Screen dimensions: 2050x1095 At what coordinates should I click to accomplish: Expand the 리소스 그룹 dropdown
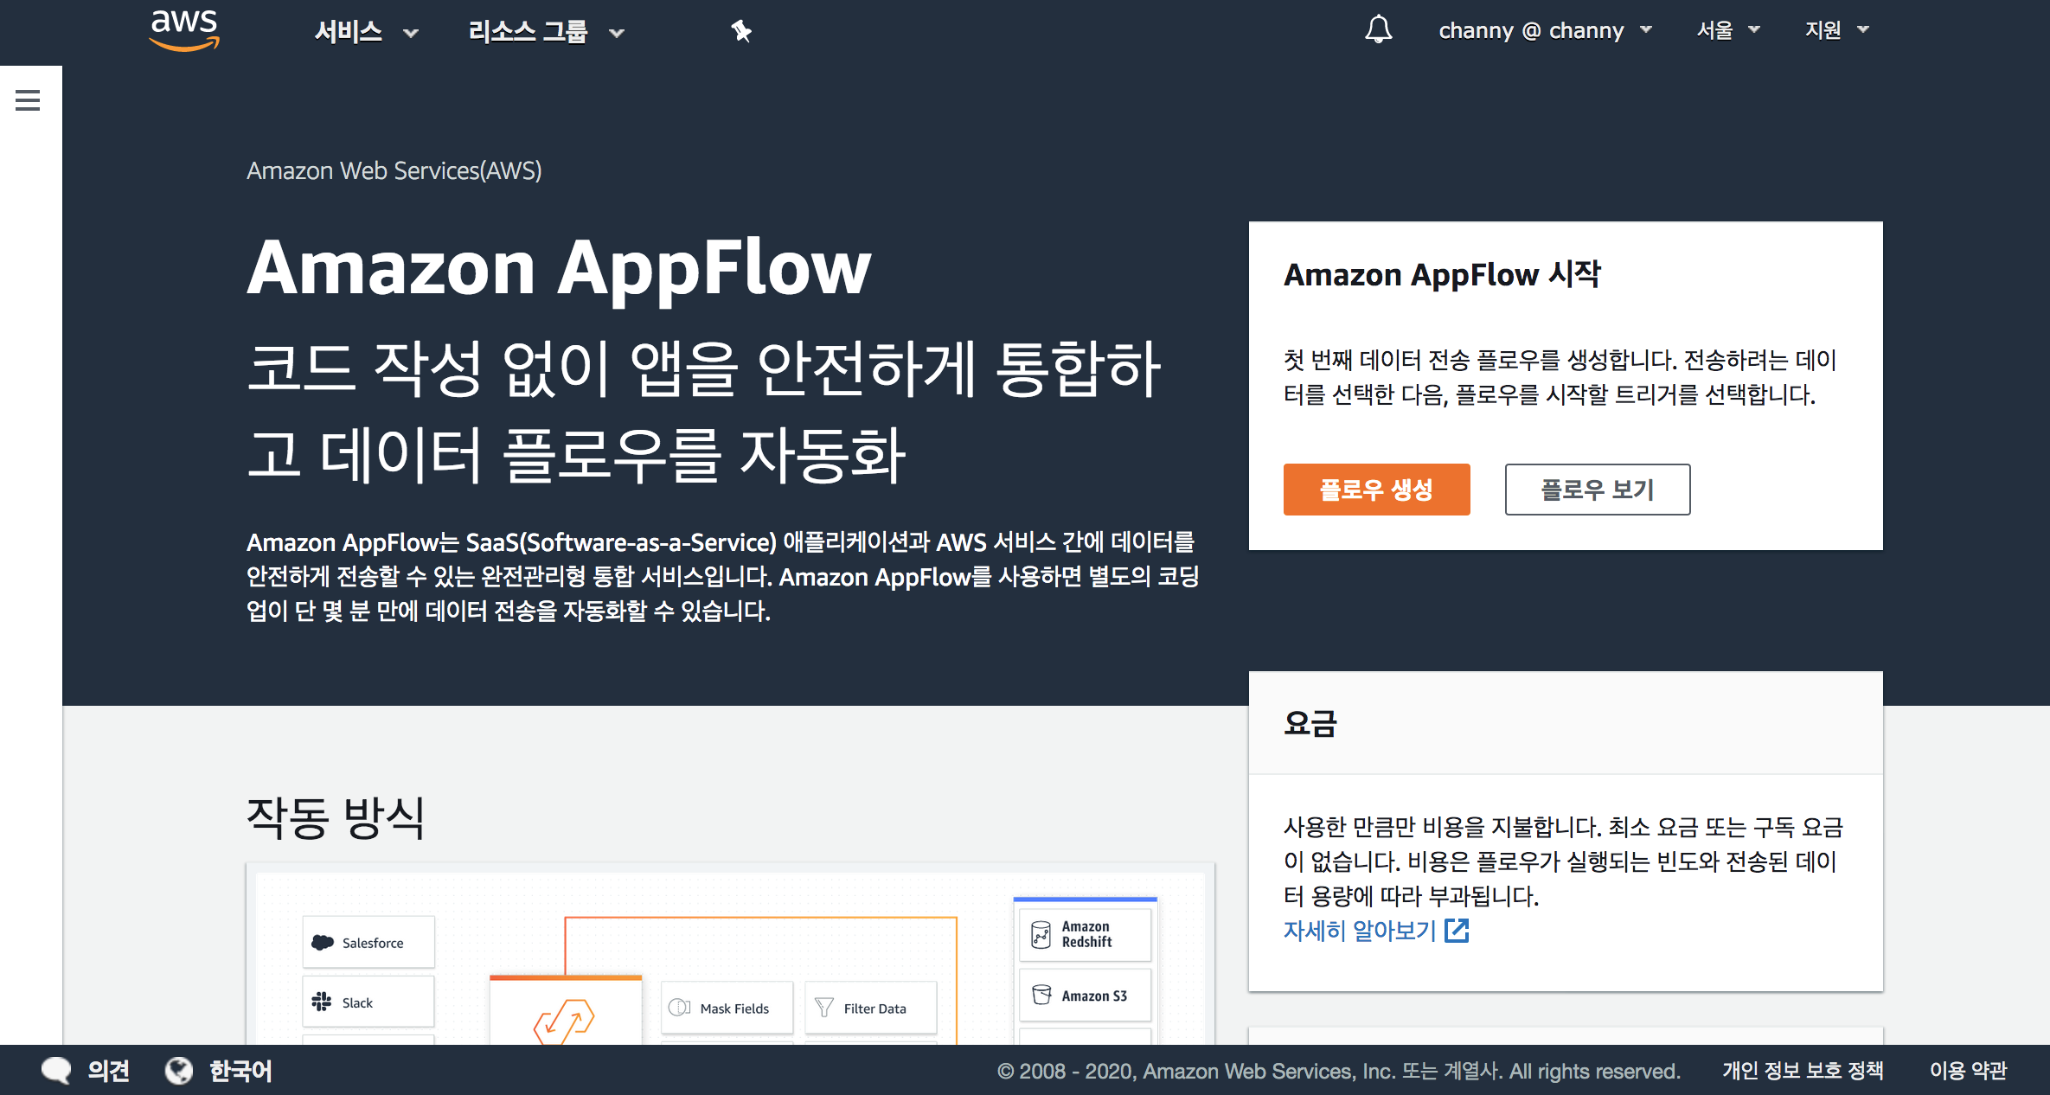pyautogui.click(x=545, y=32)
